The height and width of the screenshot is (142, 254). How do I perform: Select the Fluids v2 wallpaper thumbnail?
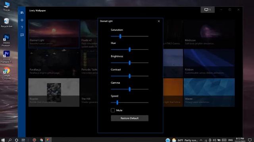(x=89, y=34)
